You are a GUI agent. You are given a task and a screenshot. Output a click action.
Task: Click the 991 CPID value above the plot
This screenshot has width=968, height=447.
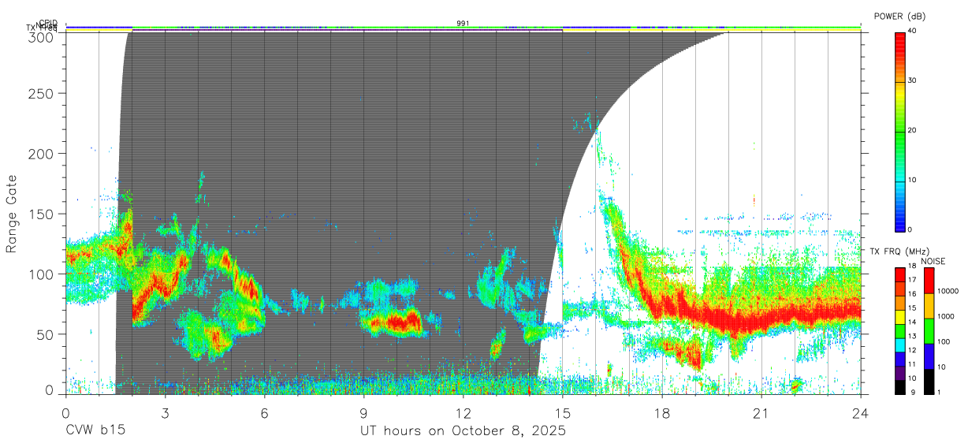point(463,24)
